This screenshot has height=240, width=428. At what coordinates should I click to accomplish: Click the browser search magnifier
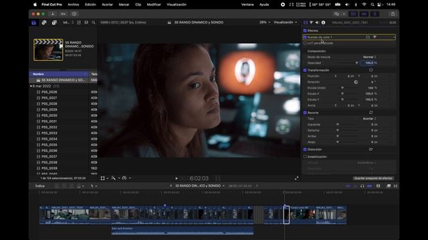pyautogui.click(x=94, y=23)
